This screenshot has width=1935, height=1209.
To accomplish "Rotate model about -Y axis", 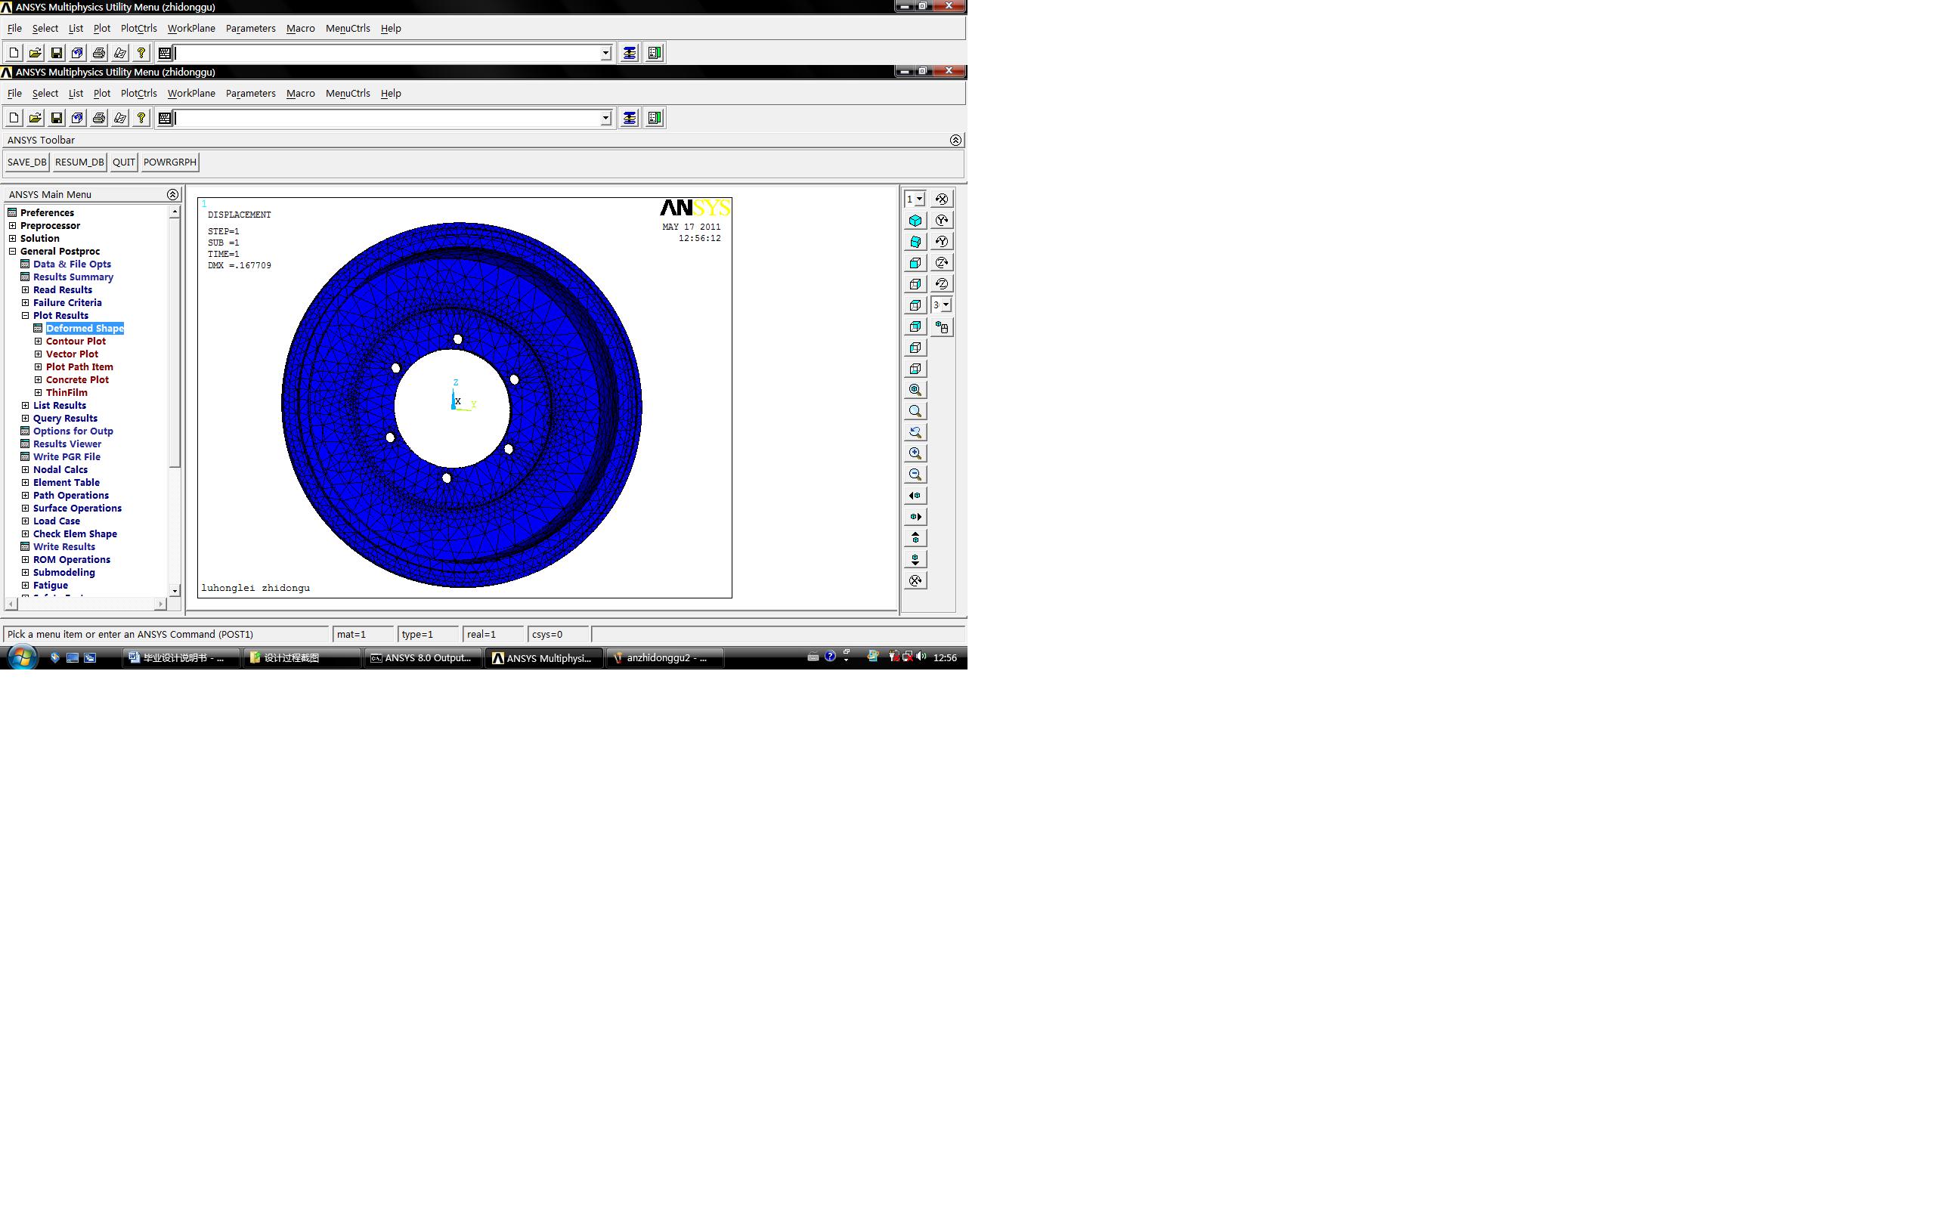I will 942,242.
